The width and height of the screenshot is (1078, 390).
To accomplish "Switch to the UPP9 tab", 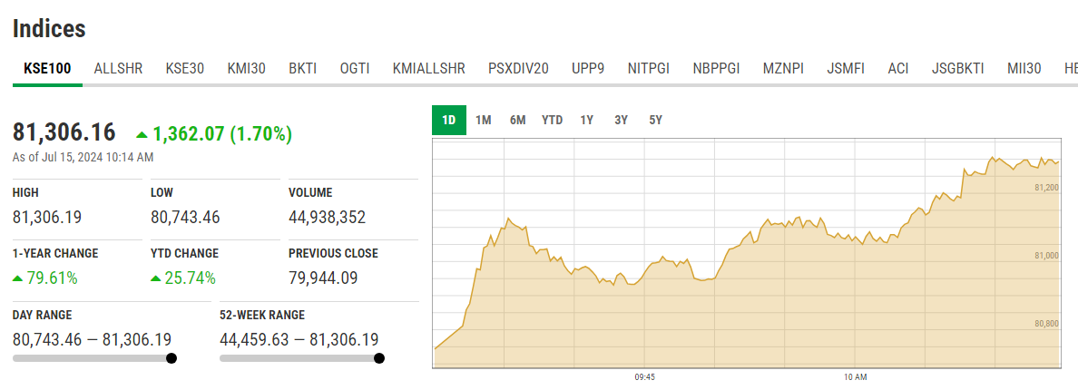I will point(588,68).
